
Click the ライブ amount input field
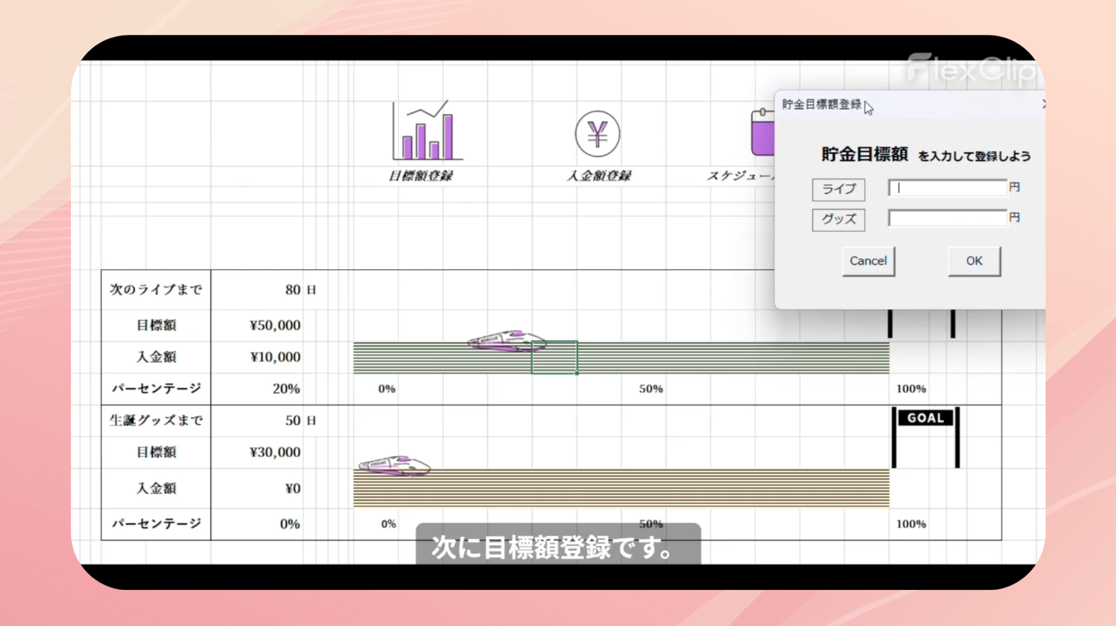(947, 188)
